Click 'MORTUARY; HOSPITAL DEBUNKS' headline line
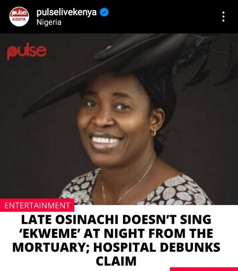238x271 pixels. tap(116, 247)
